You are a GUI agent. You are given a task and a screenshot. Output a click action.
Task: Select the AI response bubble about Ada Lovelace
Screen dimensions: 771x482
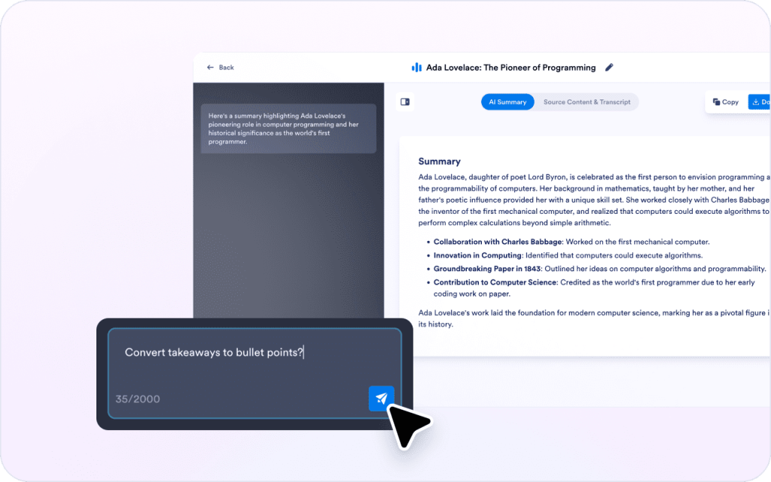click(x=288, y=128)
